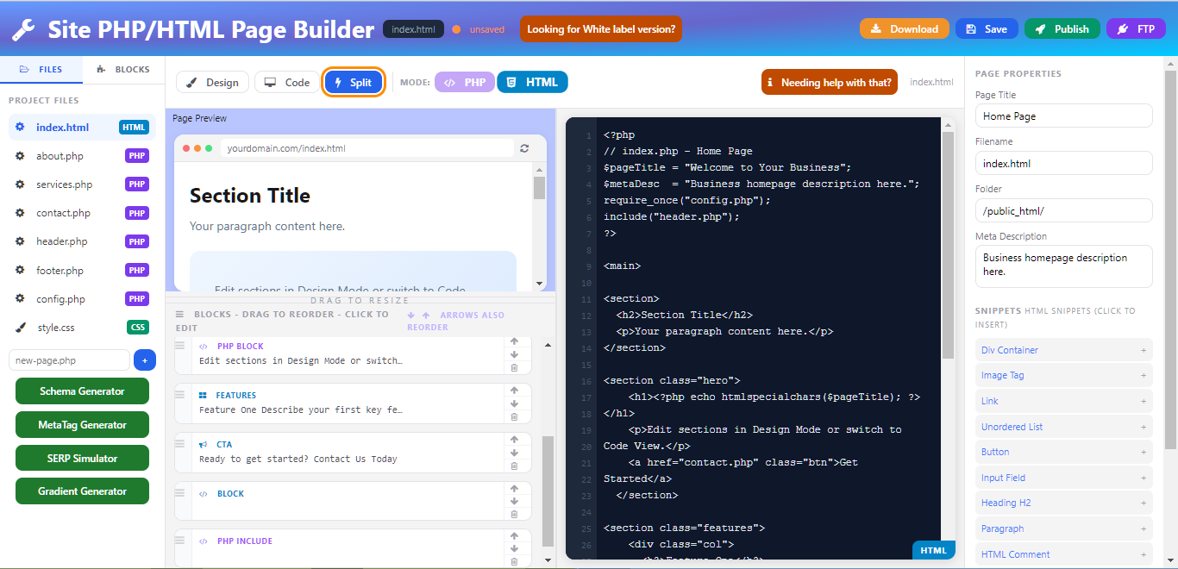
Task: Move the PHP BLOCK block up
Action: pyautogui.click(x=514, y=341)
